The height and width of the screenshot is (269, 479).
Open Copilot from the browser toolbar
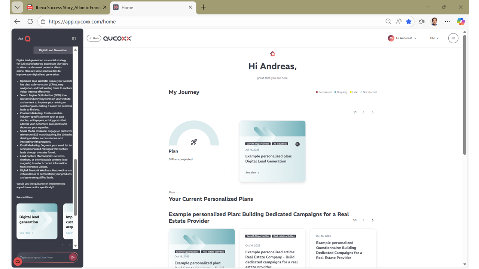coord(461,22)
